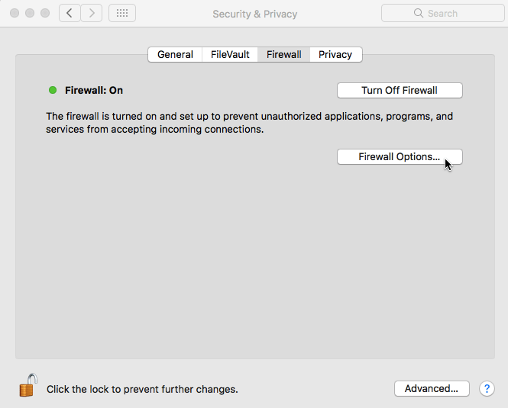The height and width of the screenshot is (408, 508).
Task: Switch to the General tab
Action: pyautogui.click(x=175, y=54)
